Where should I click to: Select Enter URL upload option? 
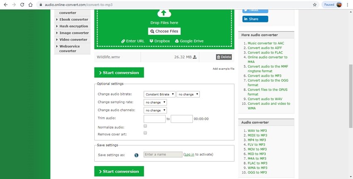point(133,41)
